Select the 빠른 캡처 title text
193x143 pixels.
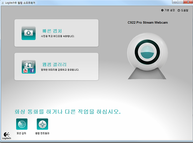pyautogui.click(x=52, y=31)
